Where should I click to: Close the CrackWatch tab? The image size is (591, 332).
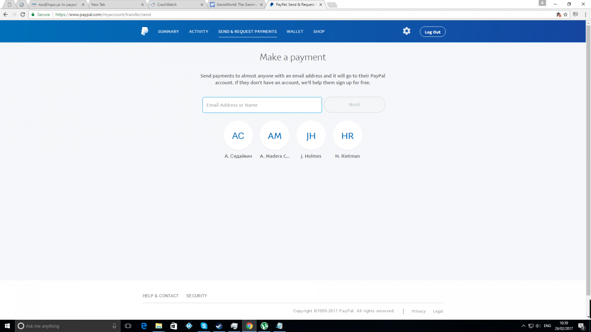tap(202, 4)
